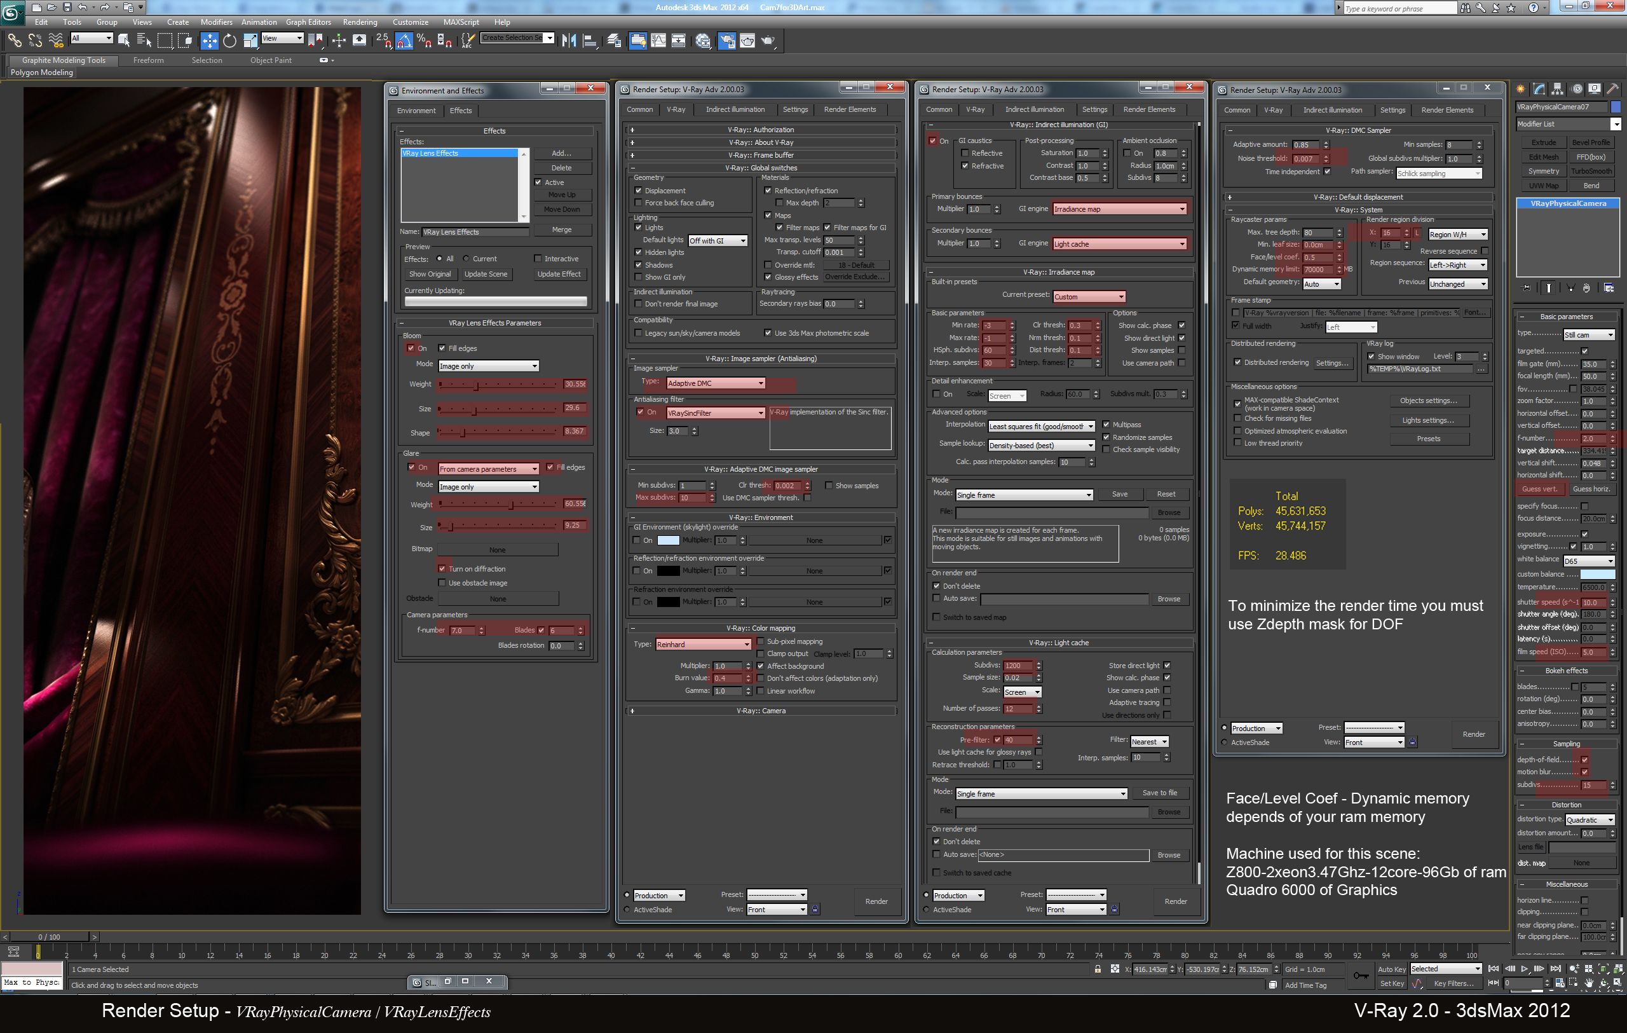
Task: Click the Bind to Space Warp icon
Action: (x=56, y=41)
